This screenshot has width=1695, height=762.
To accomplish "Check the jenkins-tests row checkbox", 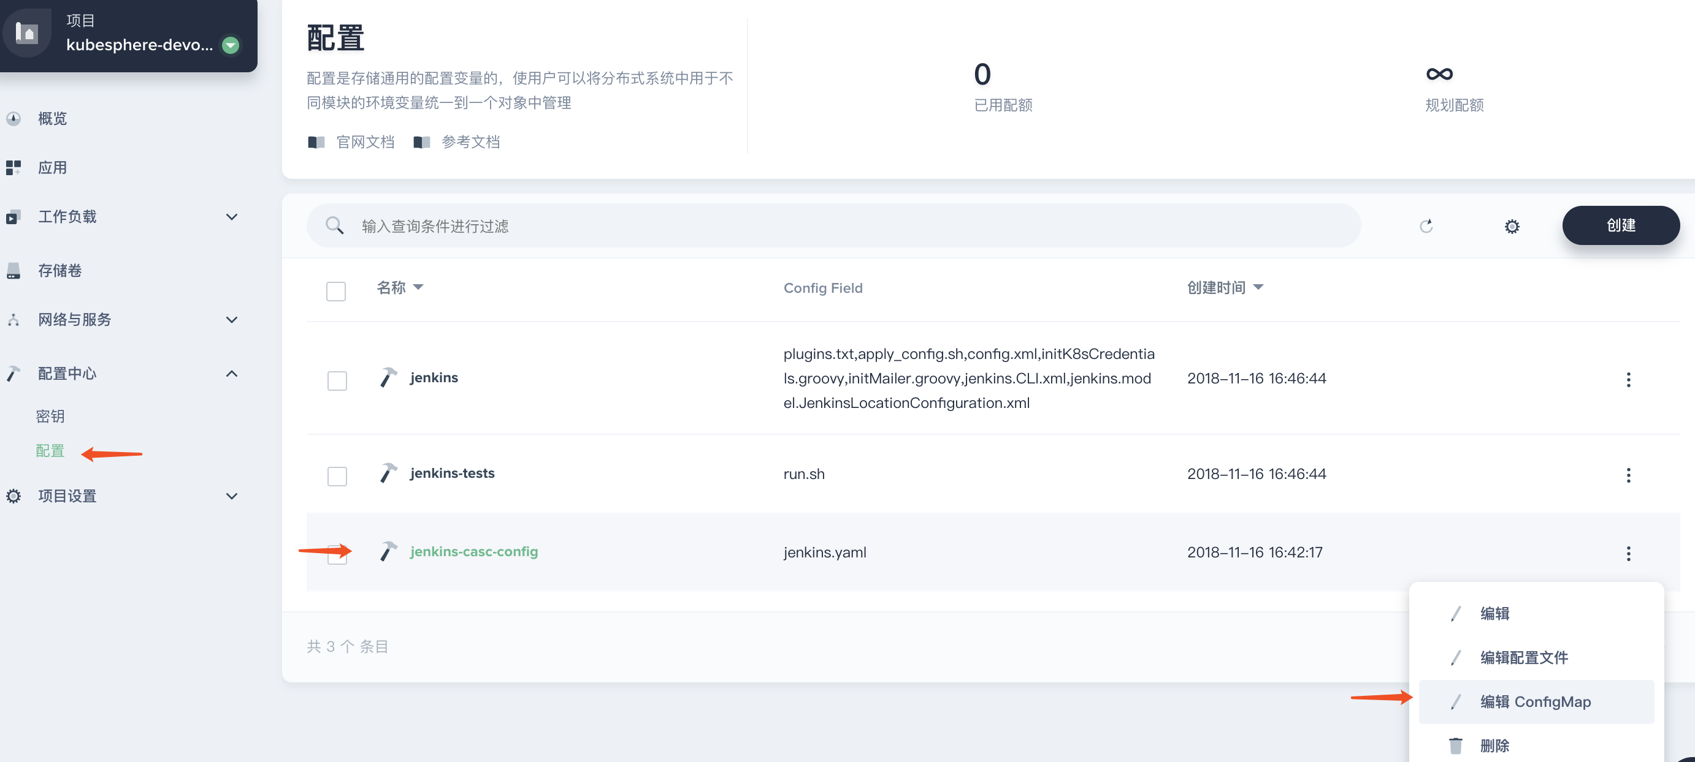I will [x=337, y=476].
